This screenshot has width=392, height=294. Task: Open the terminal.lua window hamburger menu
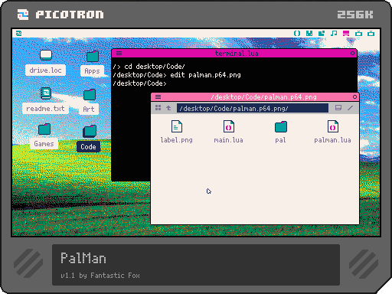point(119,53)
